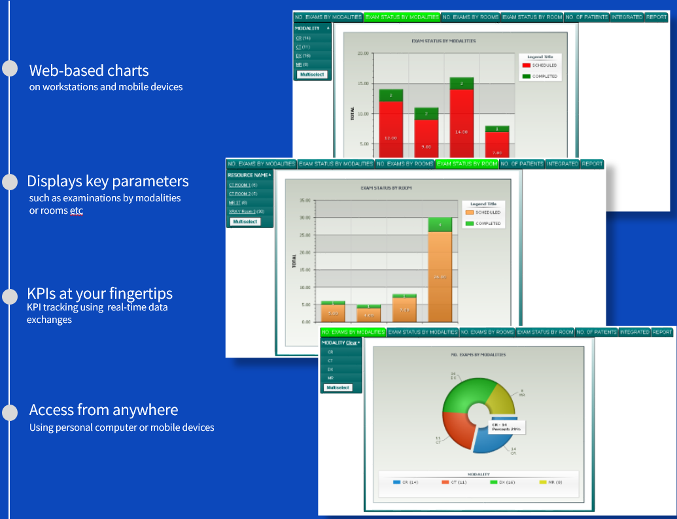Click blue 'CR (14)' legend entry below pie chart
This screenshot has height=519, width=677.
[x=406, y=482]
